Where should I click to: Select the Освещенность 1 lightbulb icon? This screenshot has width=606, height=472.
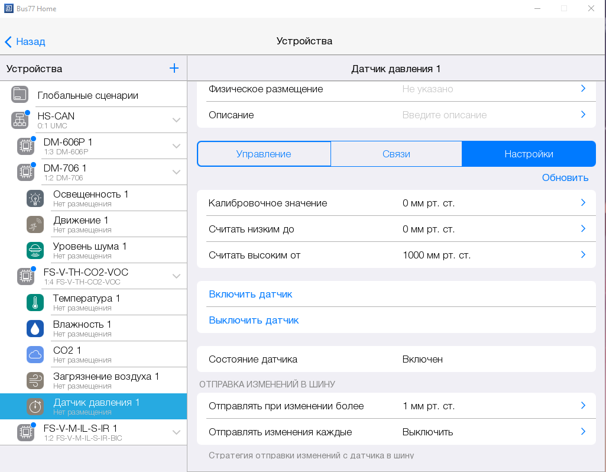35,199
